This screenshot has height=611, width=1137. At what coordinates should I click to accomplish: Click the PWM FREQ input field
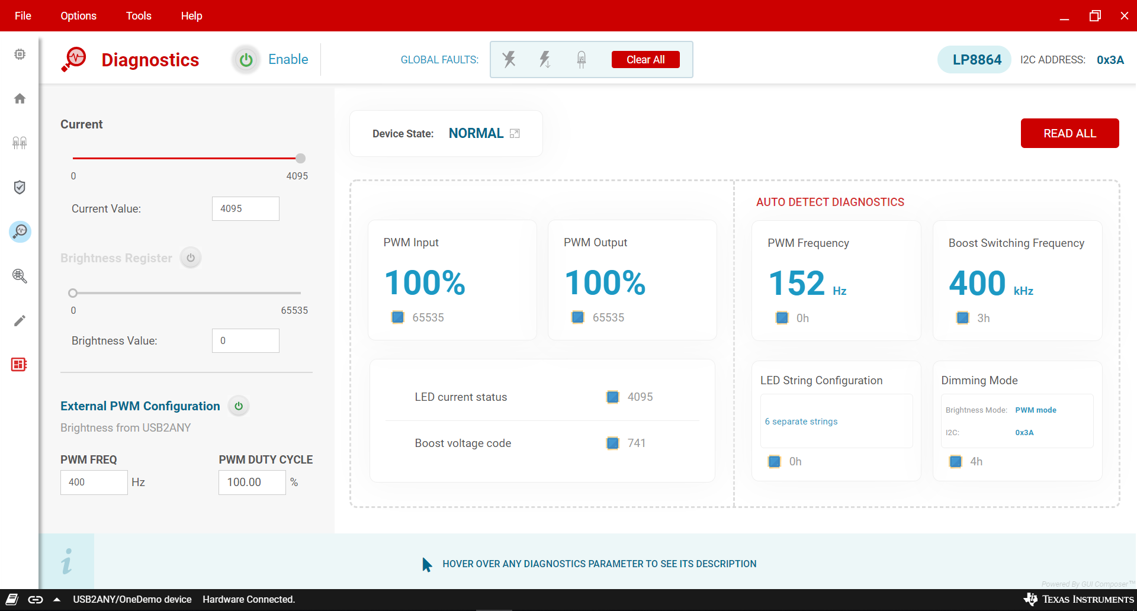click(x=94, y=483)
